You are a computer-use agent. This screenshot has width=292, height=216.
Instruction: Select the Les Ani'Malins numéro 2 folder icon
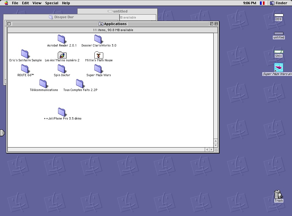tap(62, 55)
